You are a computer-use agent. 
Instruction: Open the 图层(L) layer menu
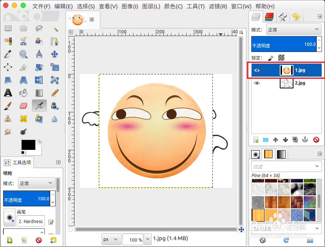pos(151,6)
